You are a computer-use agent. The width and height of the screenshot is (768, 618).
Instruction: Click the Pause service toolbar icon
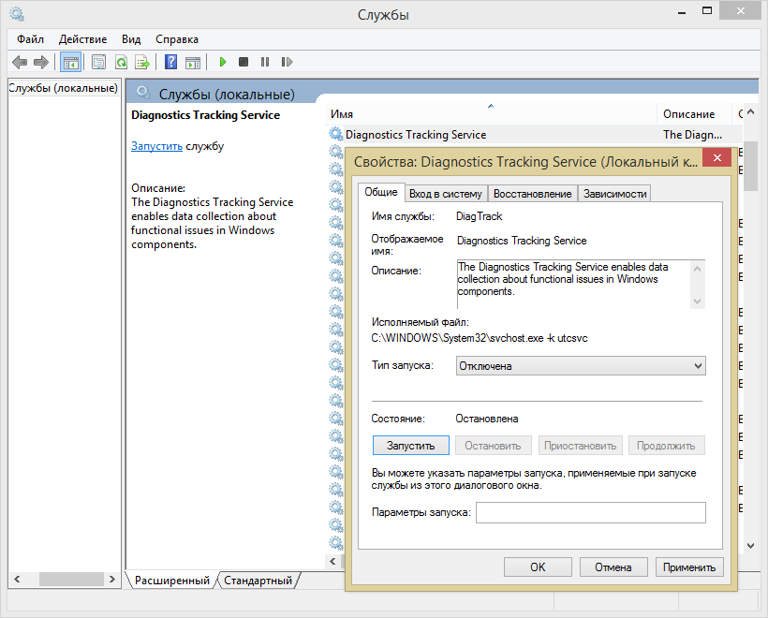tap(265, 62)
